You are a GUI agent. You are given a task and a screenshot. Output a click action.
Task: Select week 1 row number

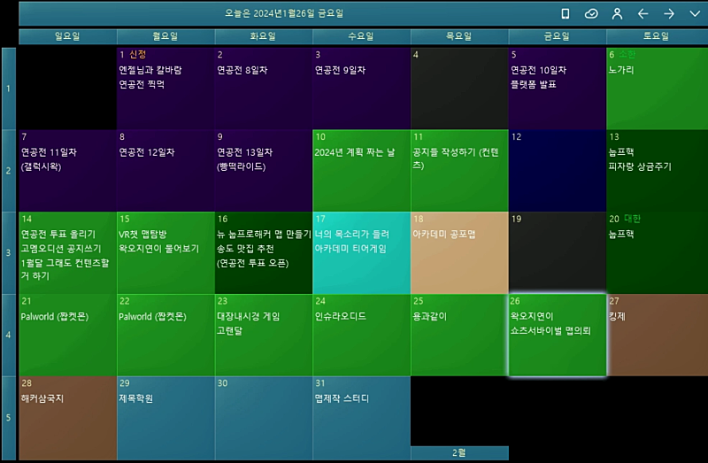point(9,89)
